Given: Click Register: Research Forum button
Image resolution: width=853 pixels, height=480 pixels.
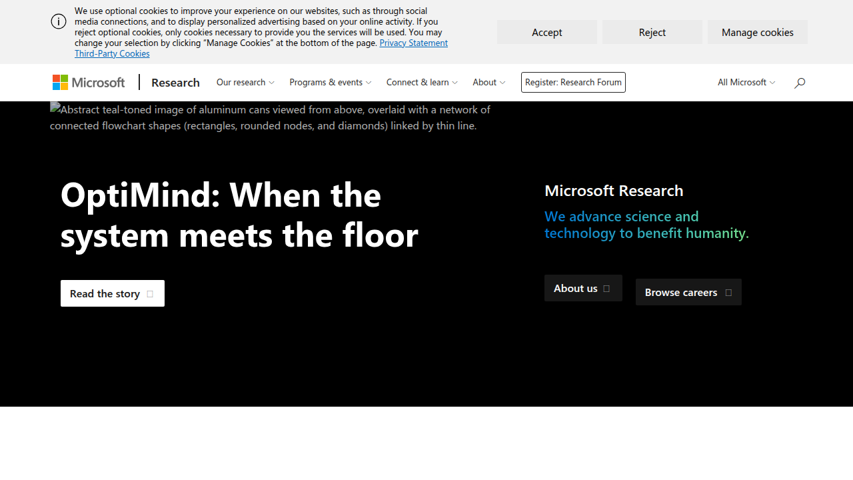Looking at the screenshot, I should point(573,82).
